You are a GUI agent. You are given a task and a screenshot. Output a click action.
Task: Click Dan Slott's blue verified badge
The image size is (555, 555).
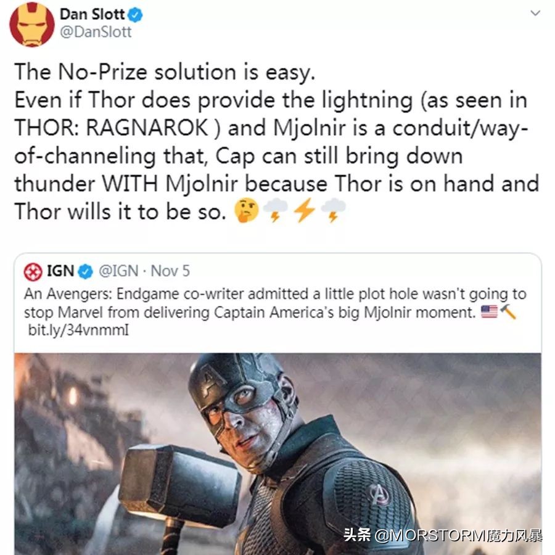click(x=135, y=15)
